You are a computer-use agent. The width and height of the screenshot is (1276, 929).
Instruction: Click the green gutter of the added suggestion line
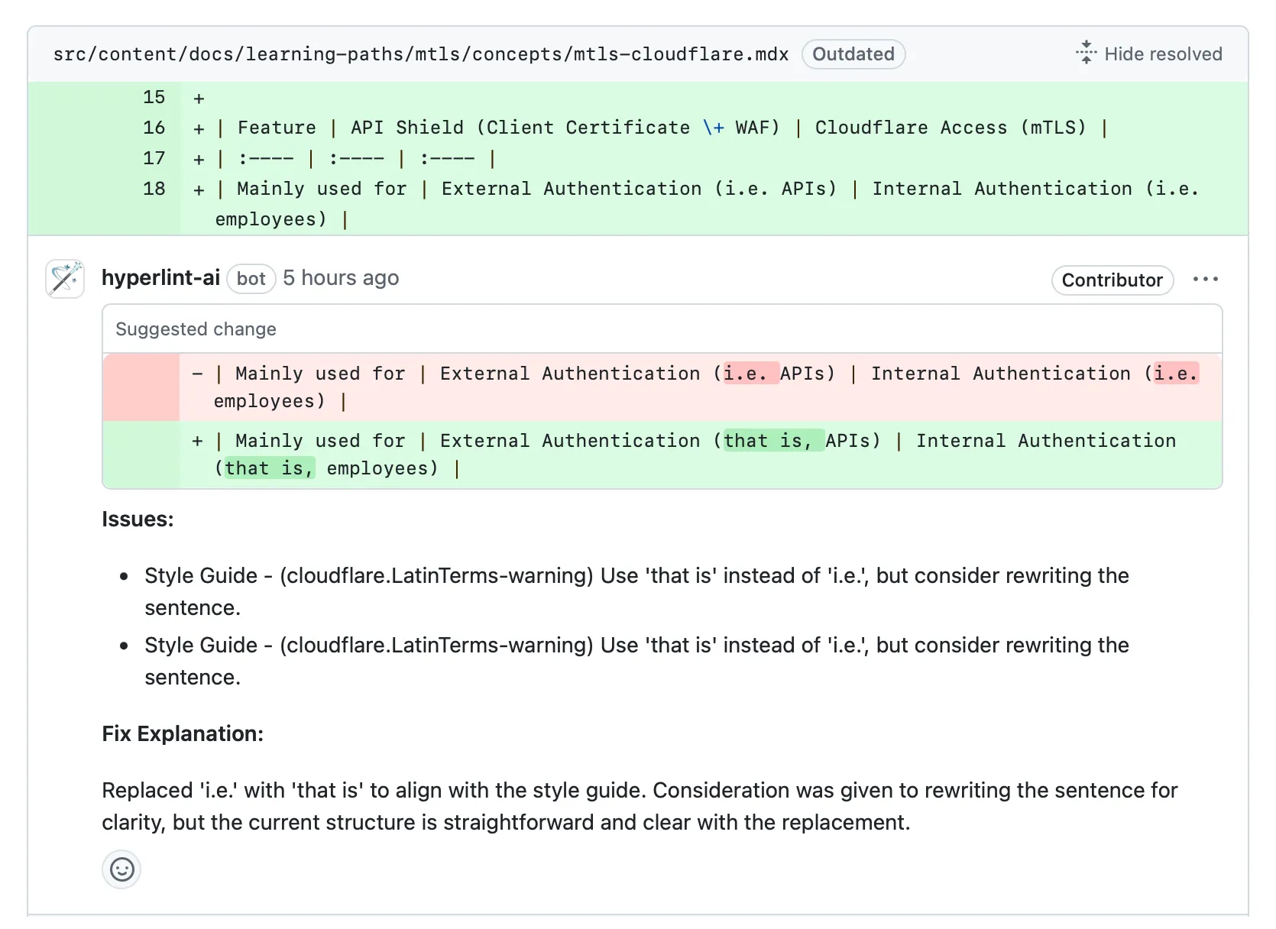point(141,455)
